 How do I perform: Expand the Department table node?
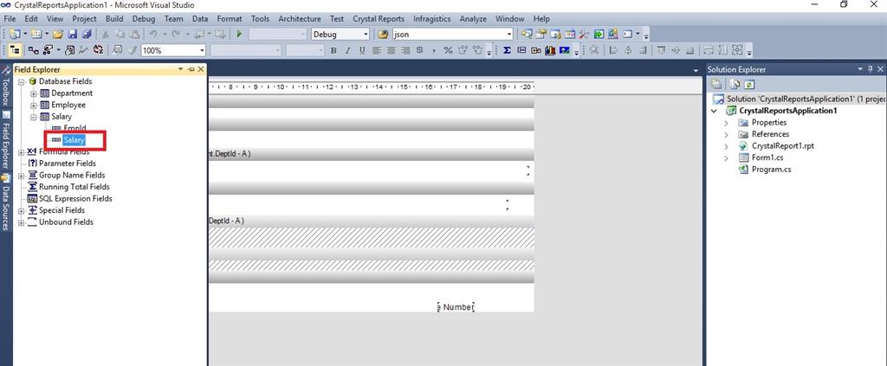[34, 93]
